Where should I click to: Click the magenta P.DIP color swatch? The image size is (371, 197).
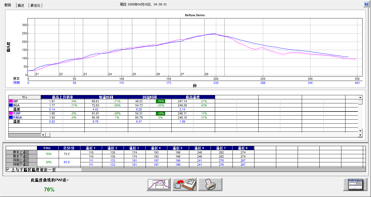tap(11, 114)
